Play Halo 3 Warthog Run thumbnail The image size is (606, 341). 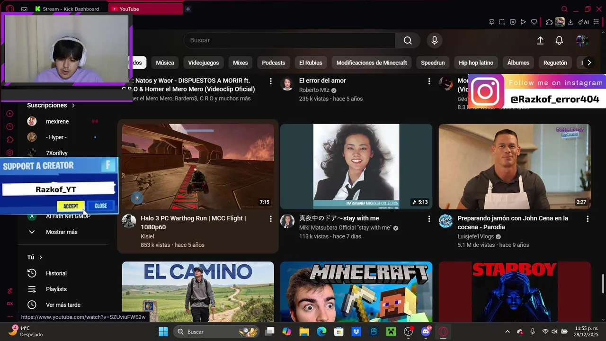(198, 167)
